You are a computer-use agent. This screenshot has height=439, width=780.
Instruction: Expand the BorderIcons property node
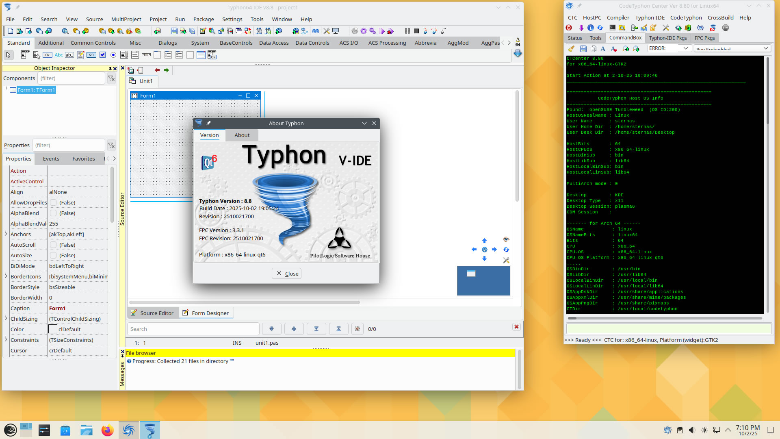pyautogui.click(x=6, y=276)
